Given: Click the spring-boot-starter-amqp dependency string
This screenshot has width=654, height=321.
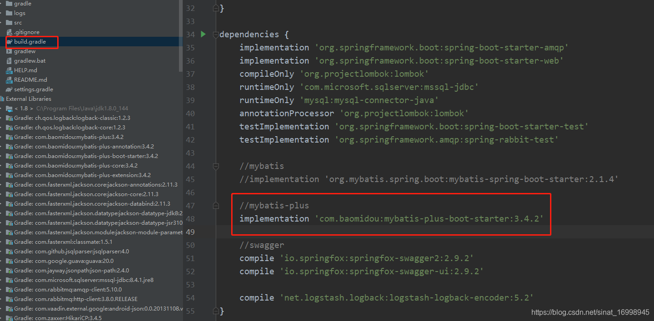Looking at the screenshot, I should click(x=442, y=48).
